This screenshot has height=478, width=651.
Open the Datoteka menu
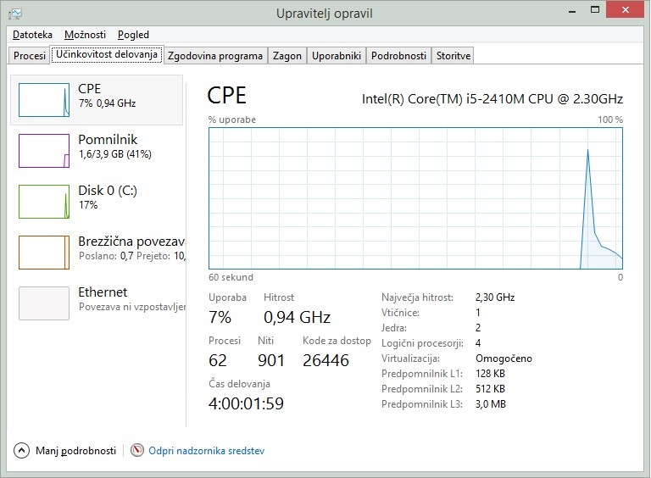coord(32,35)
